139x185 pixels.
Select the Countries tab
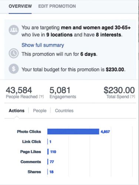(x=64, y=111)
